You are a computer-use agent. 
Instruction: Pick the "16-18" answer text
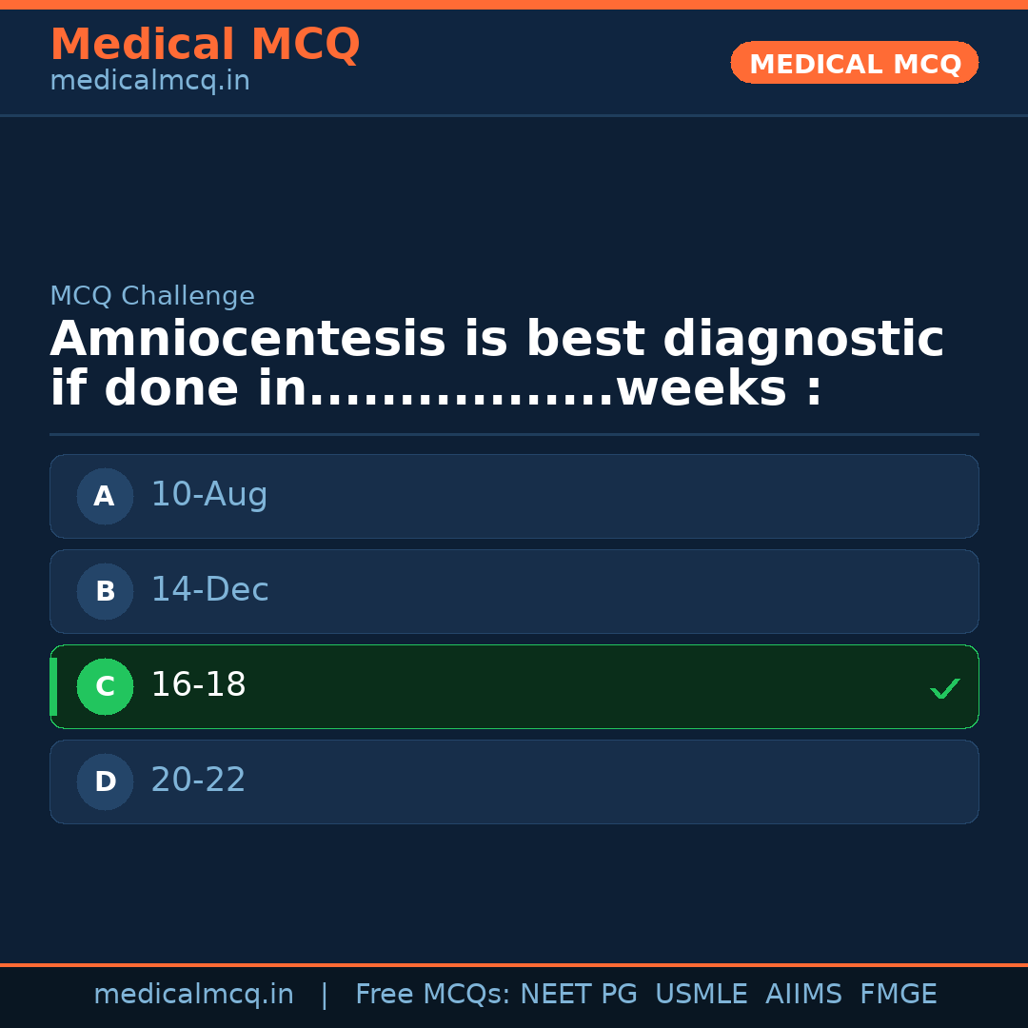pyautogui.click(x=198, y=685)
